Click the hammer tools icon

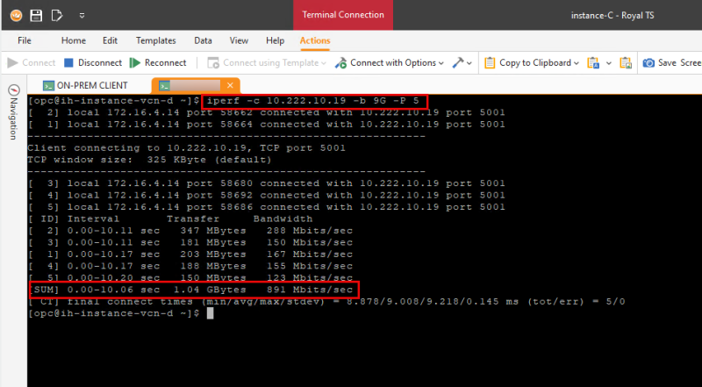[x=458, y=63]
